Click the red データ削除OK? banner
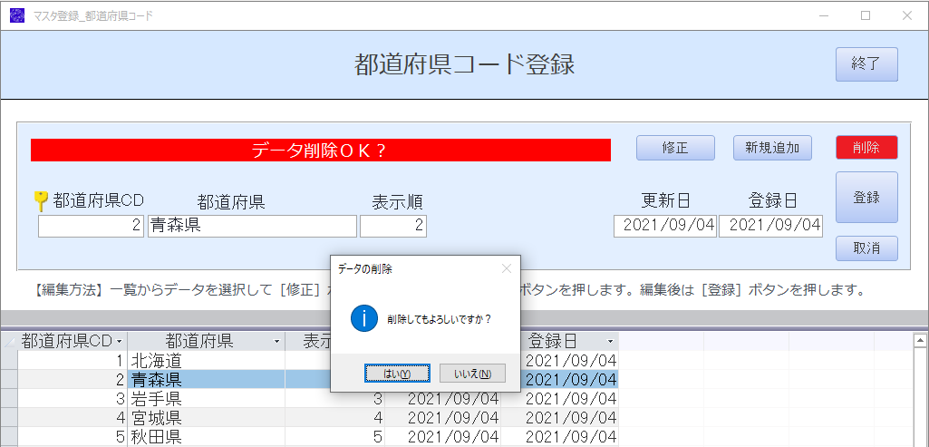The width and height of the screenshot is (929, 447). [x=321, y=150]
